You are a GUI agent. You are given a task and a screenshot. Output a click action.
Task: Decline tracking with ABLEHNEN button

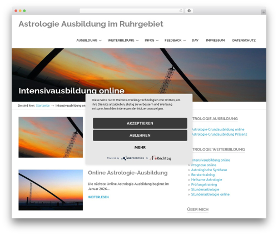tap(140, 136)
